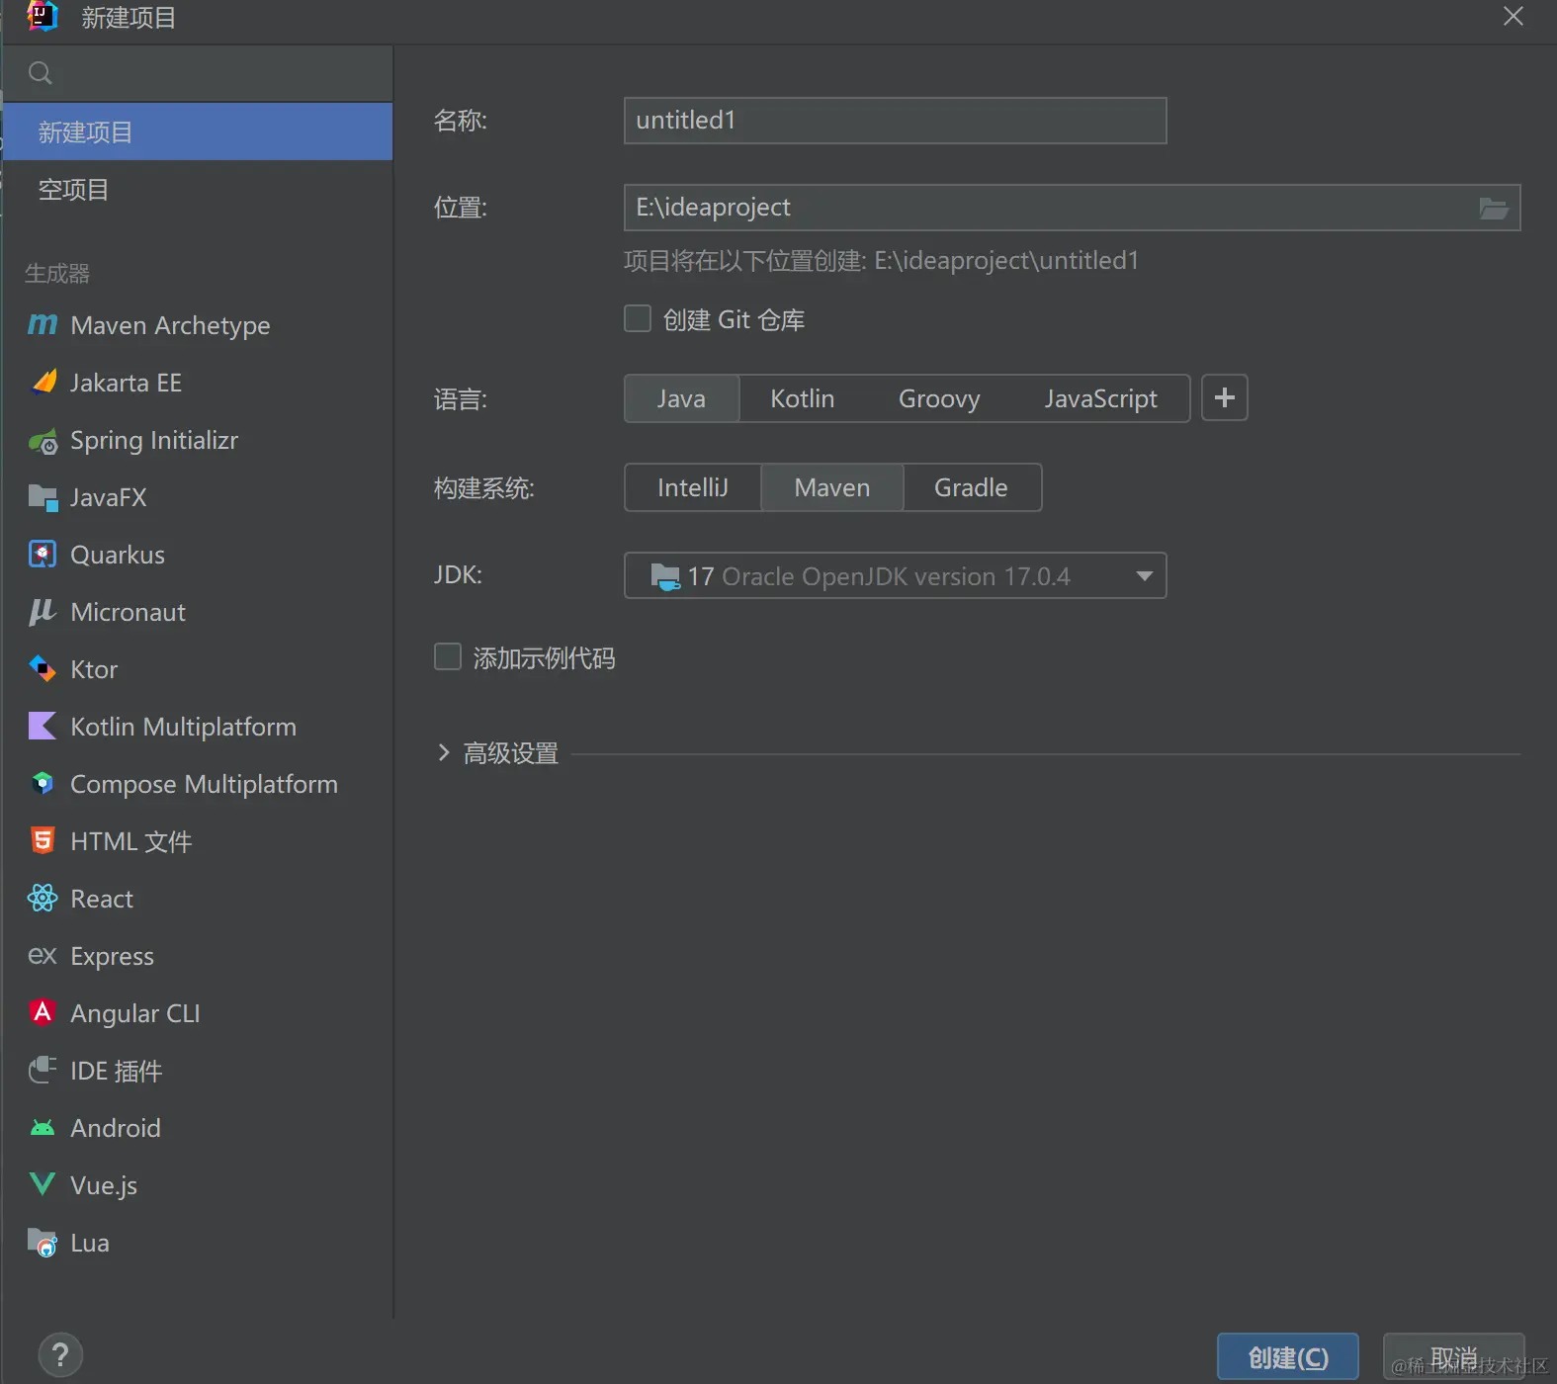This screenshot has width=1557, height=1384.
Task: Select the Vue.js generator label
Action: pos(104,1185)
